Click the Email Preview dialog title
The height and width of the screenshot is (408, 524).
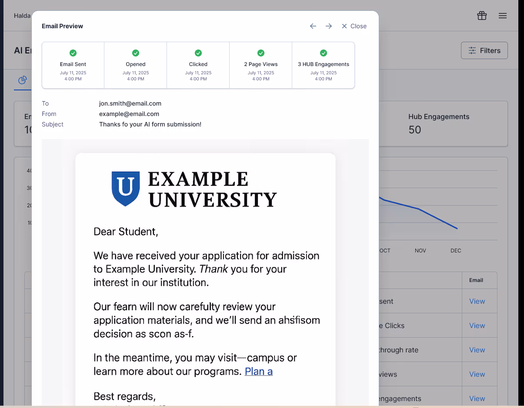coord(62,26)
